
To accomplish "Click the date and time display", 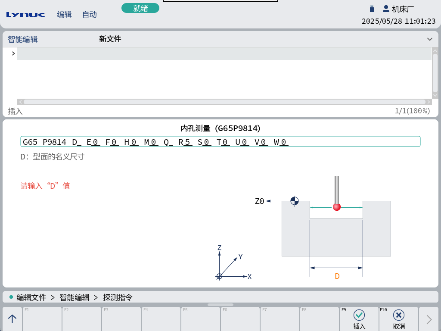I will [x=398, y=22].
